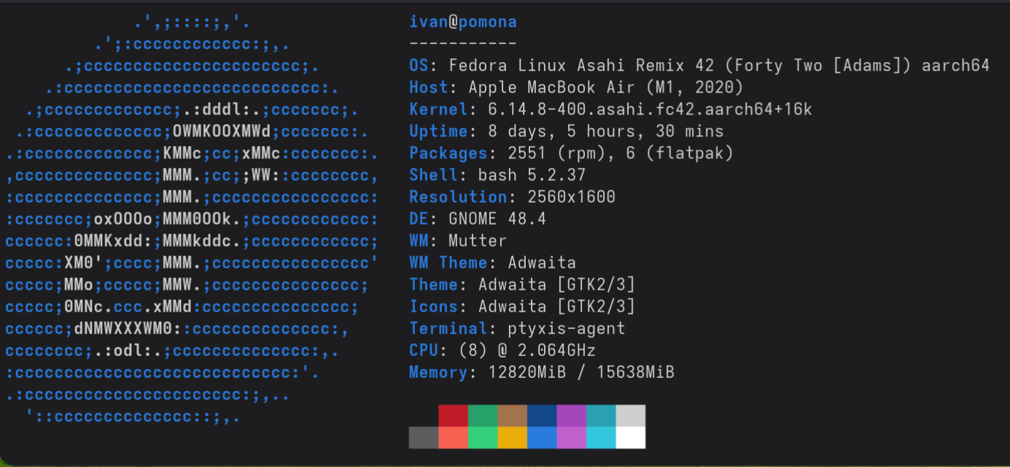Click the dark gray swatch in the bottom row
The width and height of the screenshot is (1010, 467).
(423, 438)
